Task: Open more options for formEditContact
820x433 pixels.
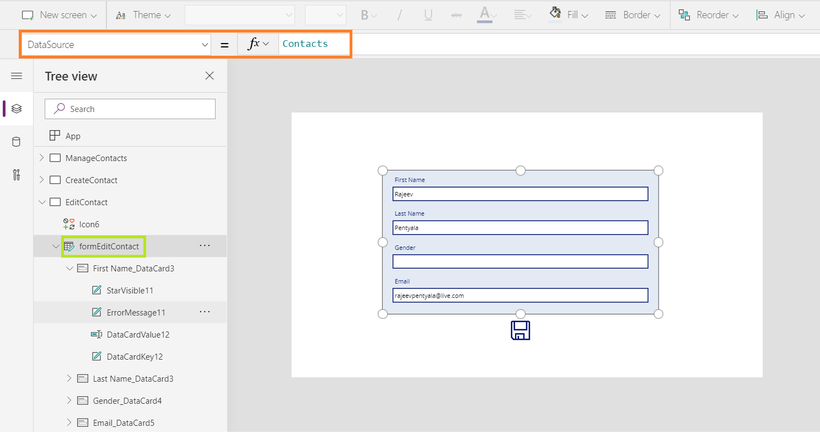Action: click(x=205, y=246)
